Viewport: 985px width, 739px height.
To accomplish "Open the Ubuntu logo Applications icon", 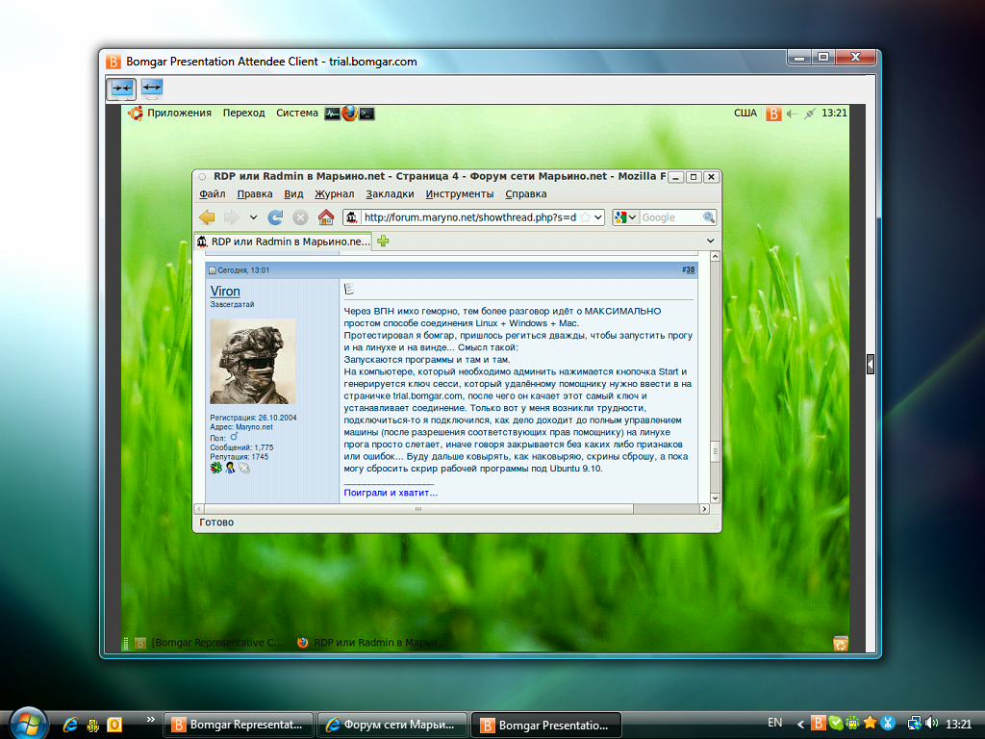I will click(x=135, y=114).
